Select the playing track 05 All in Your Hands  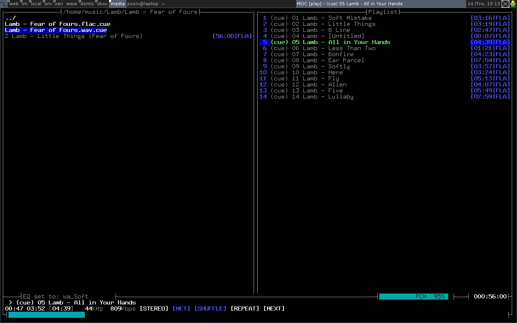tap(385, 42)
